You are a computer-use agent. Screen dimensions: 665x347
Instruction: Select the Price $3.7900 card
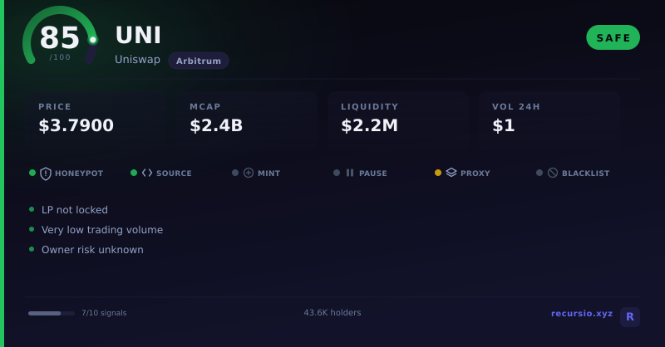[x=96, y=120]
